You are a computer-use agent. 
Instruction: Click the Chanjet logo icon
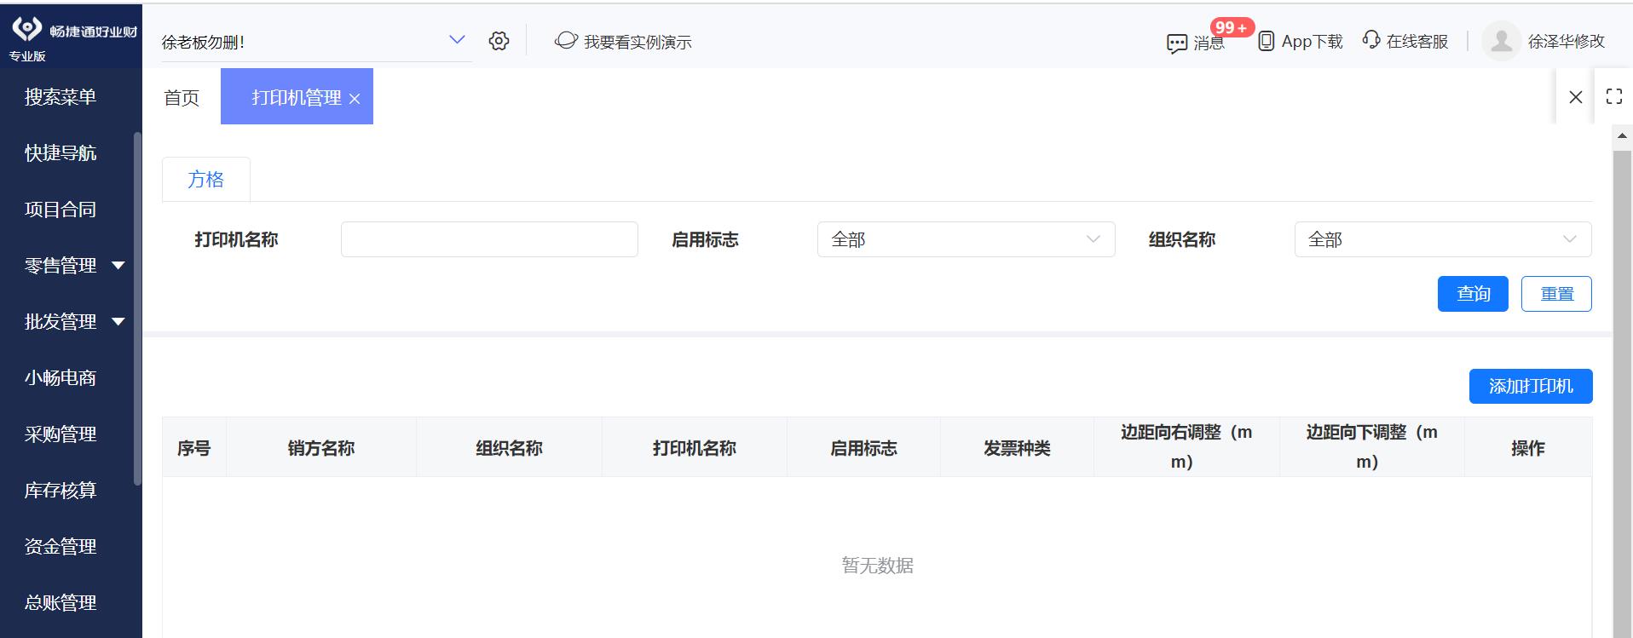(27, 29)
